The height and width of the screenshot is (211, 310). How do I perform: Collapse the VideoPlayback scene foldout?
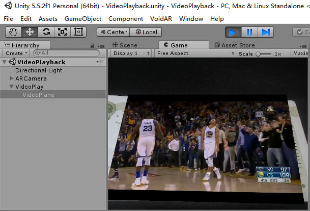(x=4, y=62)
